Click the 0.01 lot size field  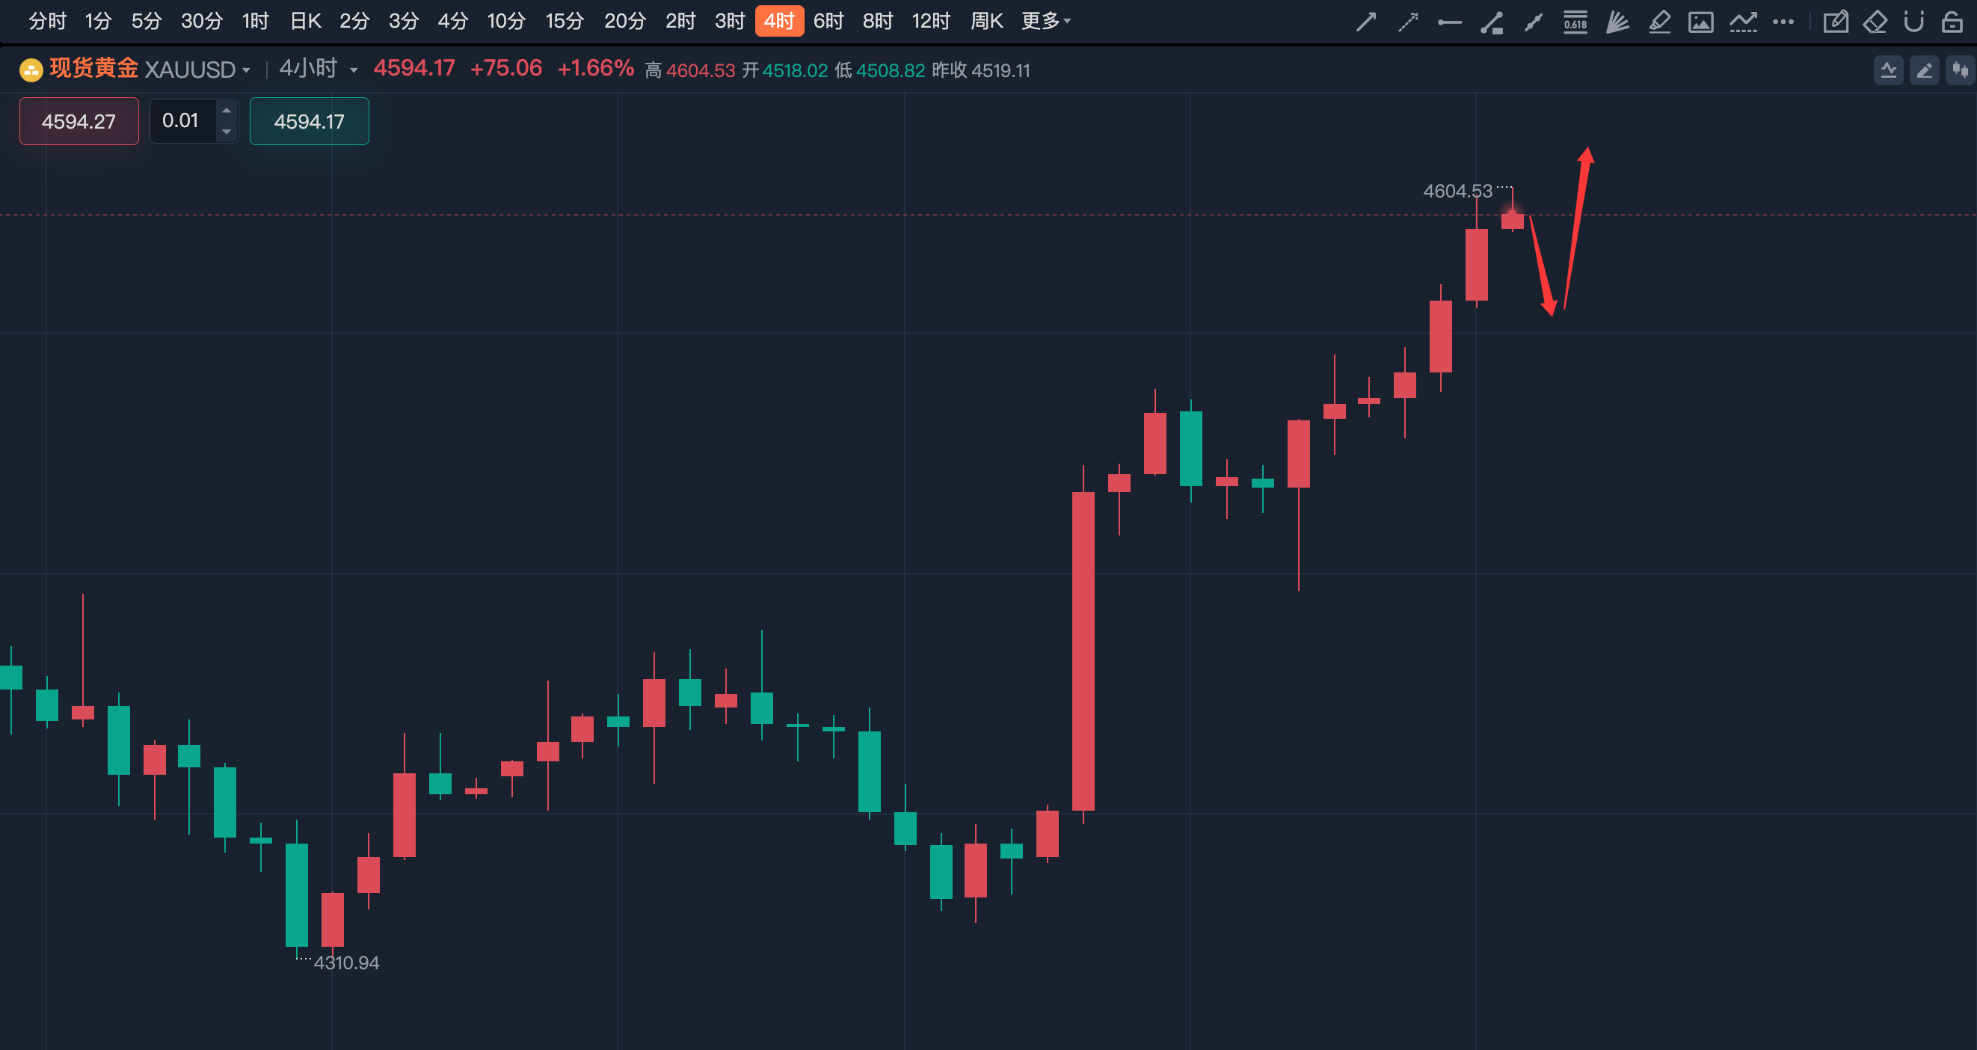(184, 120)
